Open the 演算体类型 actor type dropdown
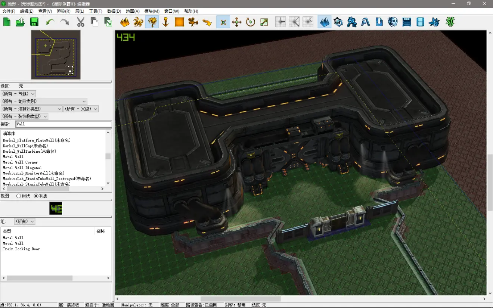The width and height of the screenshot is (493, 308). click(x=31, y=109)
